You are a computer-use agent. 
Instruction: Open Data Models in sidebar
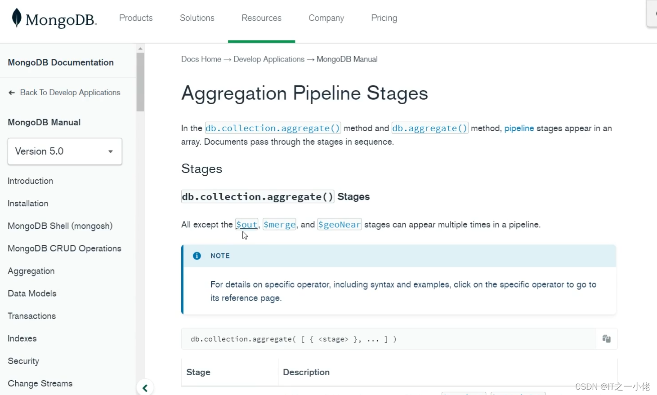32,293
